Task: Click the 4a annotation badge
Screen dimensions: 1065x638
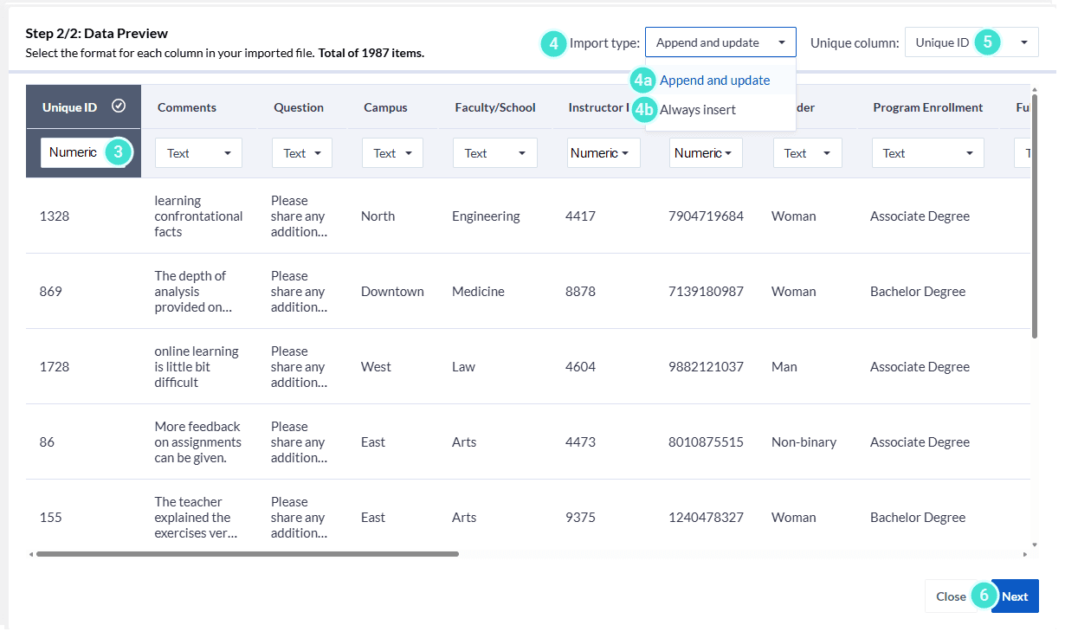Action: pyautogui.click(x=642, y=81)
